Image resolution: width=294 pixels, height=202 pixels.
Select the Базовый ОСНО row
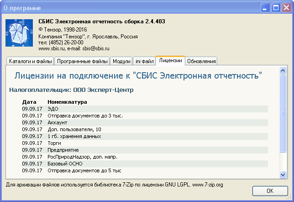(145, 164)
